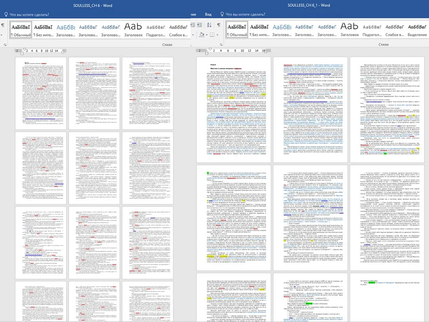The height and width of the screenshot is (322, 429).
Task: Select third page in top row, right window
Action: tap(387, 110)
